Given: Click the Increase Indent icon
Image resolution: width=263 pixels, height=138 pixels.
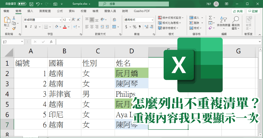Looking at the screenshot, I should tap(107, 27).
